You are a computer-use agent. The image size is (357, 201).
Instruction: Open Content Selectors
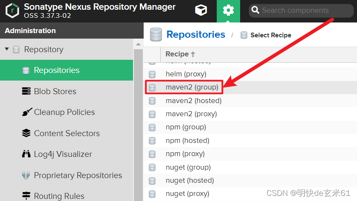click(x=67, y=133)
